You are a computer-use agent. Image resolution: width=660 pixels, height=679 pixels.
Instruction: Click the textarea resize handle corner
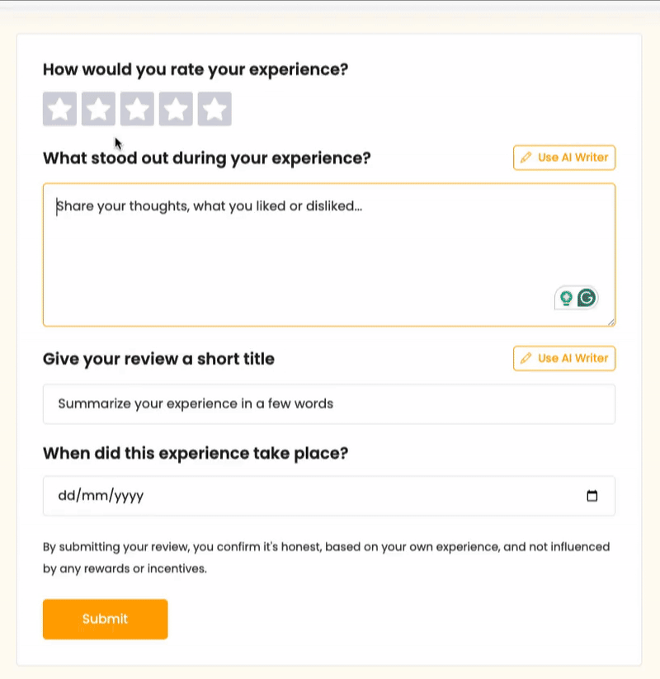(611, 320)
